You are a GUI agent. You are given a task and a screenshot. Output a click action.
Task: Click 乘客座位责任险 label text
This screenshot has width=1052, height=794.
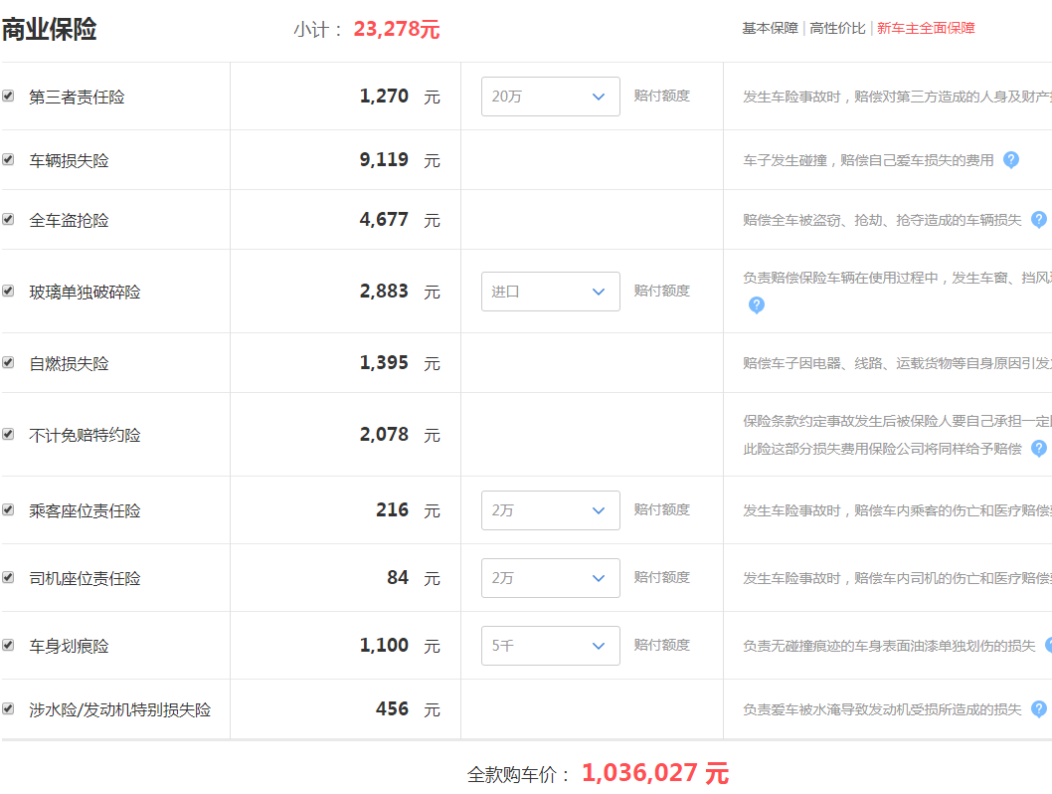pos(85,511)
